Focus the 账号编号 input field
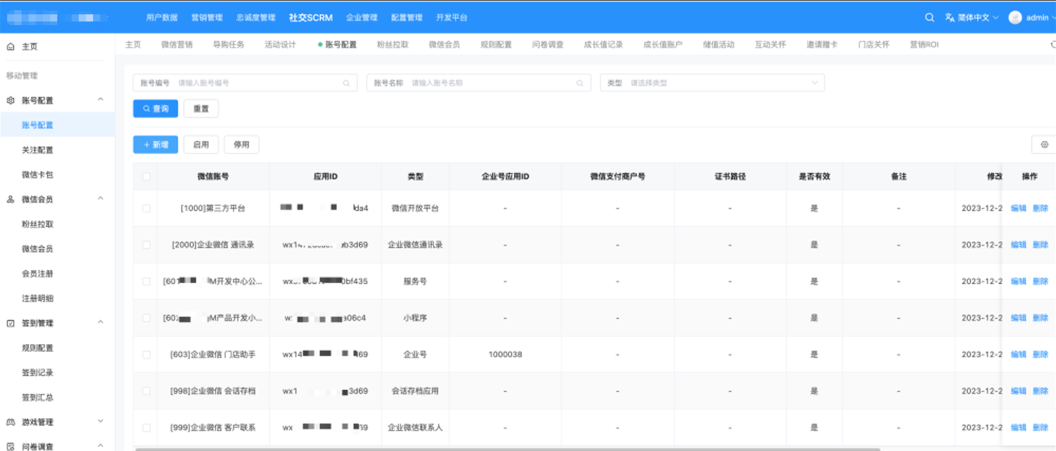Image resolution: width=1056 pixels, height=451 pixels. pos(245,83)
